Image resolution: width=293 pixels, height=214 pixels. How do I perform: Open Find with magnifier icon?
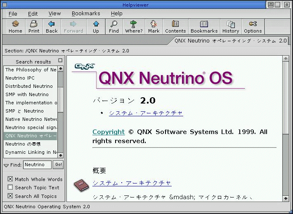[114, 27]
